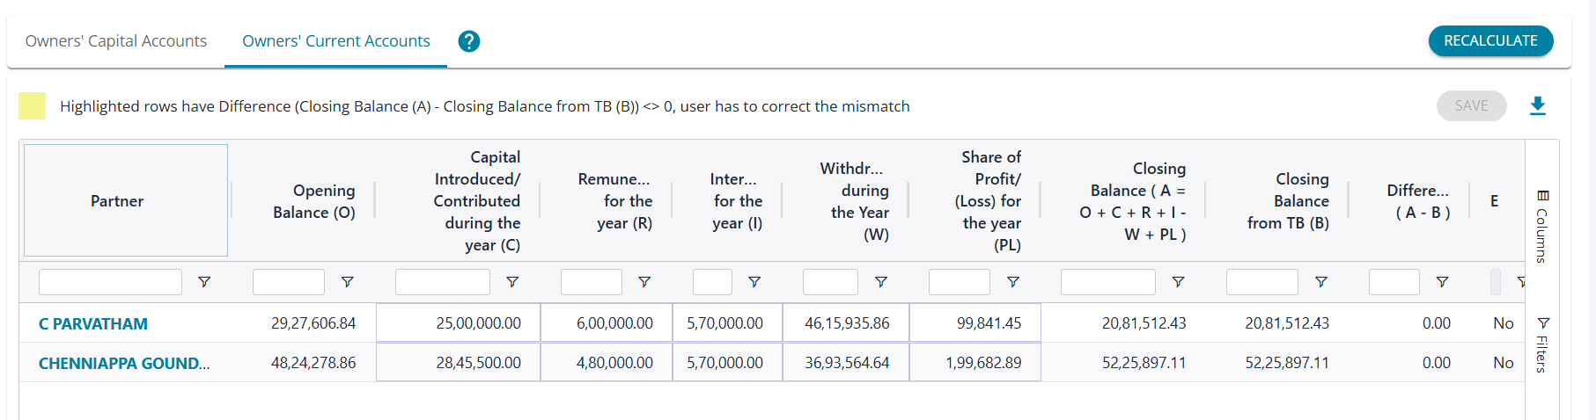Click the help question mark icon
The height and width of the screenshot is (420, 1596).
coord(469,41)
